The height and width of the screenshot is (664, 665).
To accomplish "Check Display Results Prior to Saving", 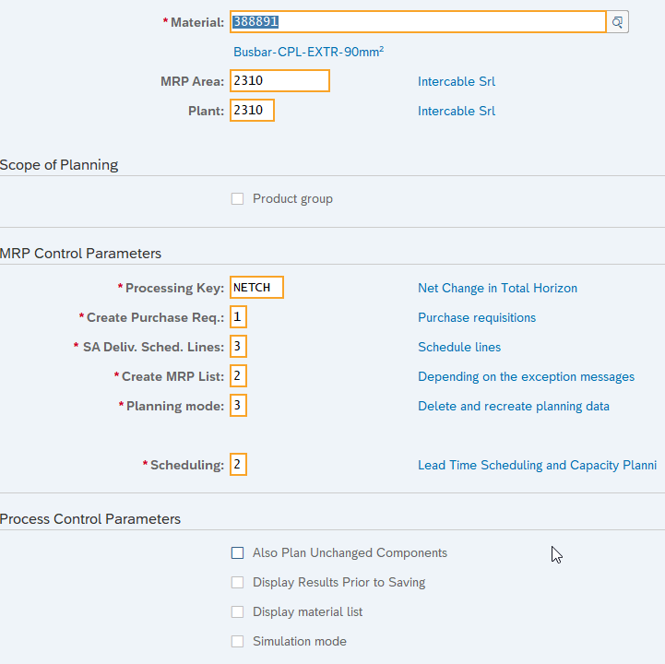I will pos(237,583).
